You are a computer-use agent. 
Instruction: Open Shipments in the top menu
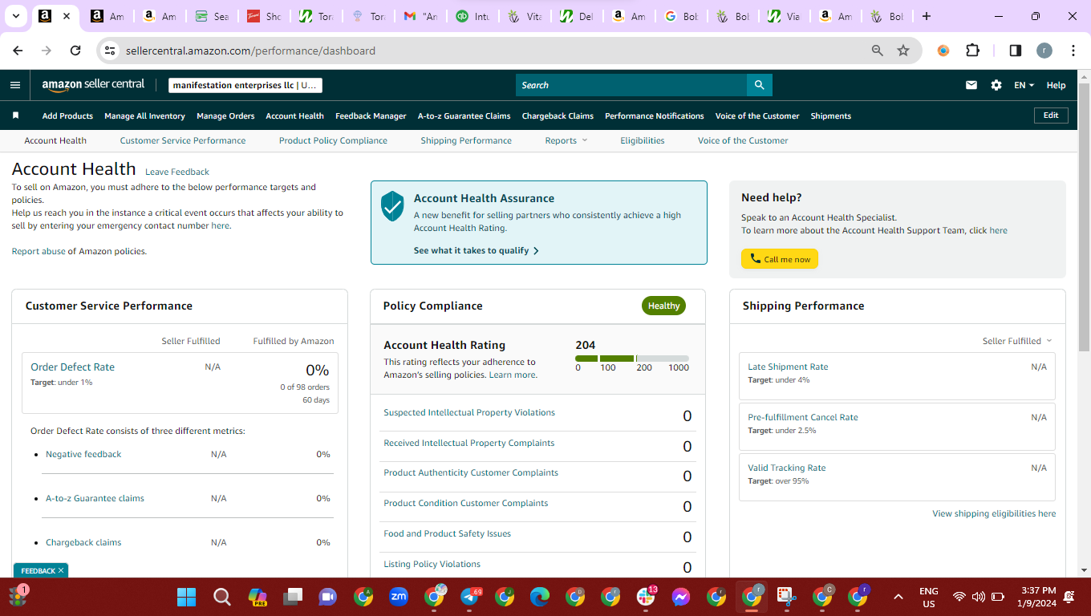[x=831, y=115]
